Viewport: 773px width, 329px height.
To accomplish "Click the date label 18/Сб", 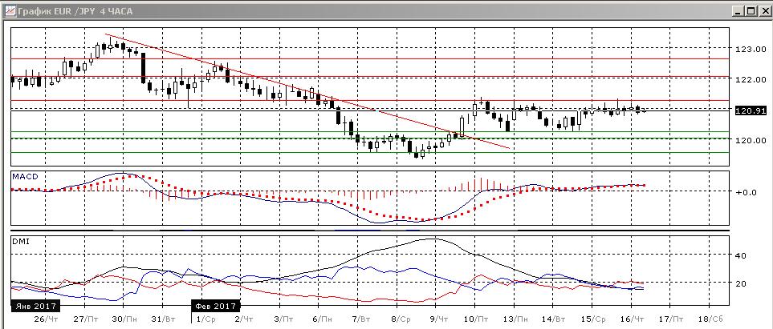I will [x=711, y=319].
